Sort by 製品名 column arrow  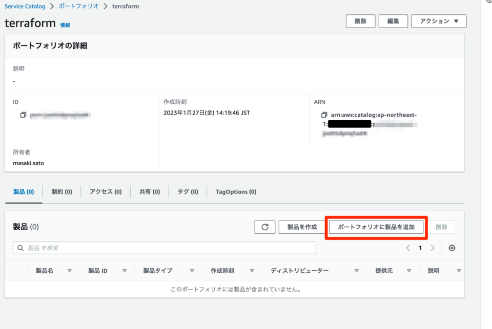(x=70, y=271)
